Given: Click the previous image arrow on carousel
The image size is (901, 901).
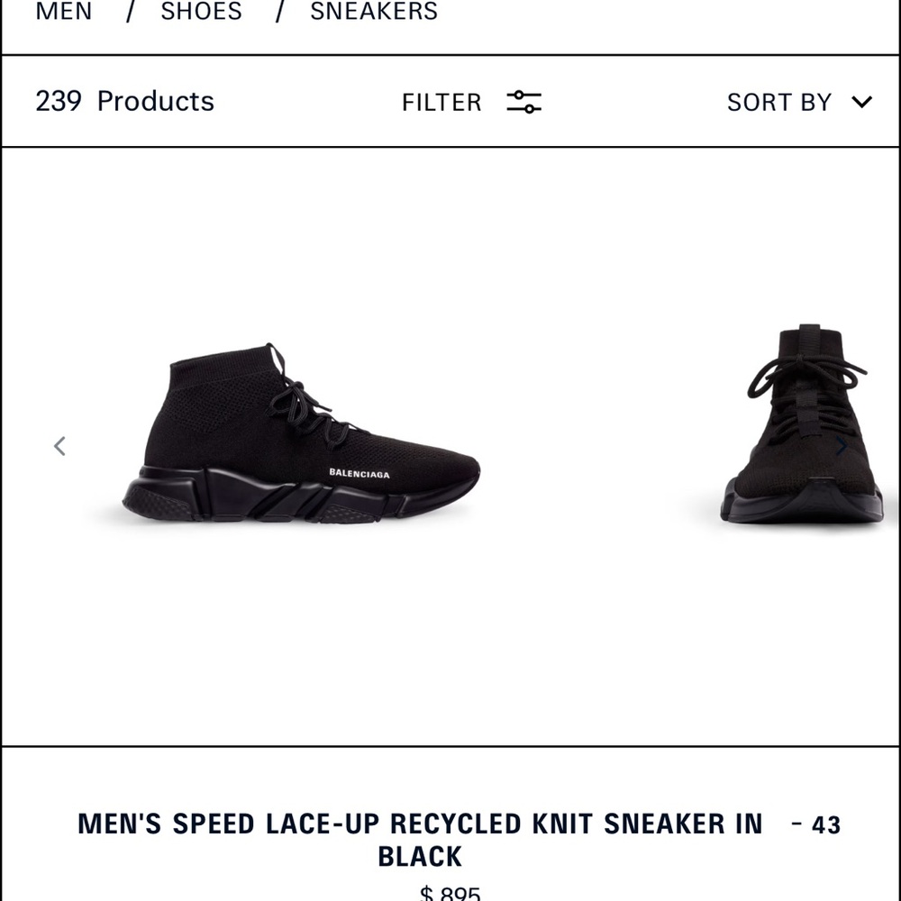Looking at the screenshot, I should (x=59, y=446).
